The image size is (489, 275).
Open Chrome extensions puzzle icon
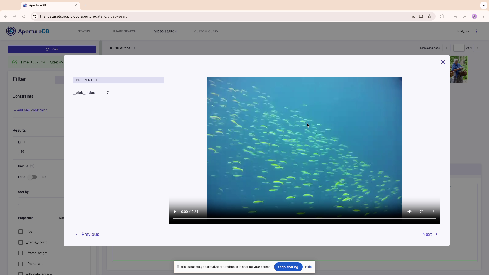point(442,16)
